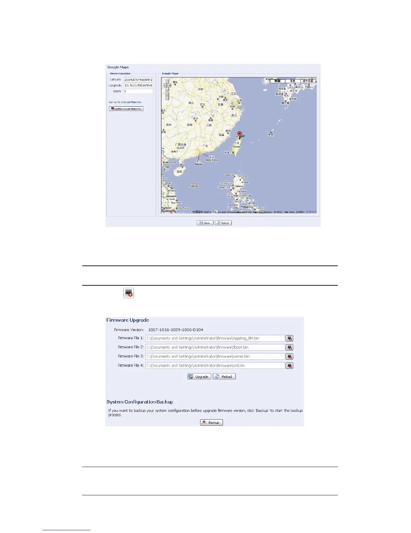This screenshot has height=533, width=411.
Task: Click the Zoom value field
Action: [x=138, y=91]
